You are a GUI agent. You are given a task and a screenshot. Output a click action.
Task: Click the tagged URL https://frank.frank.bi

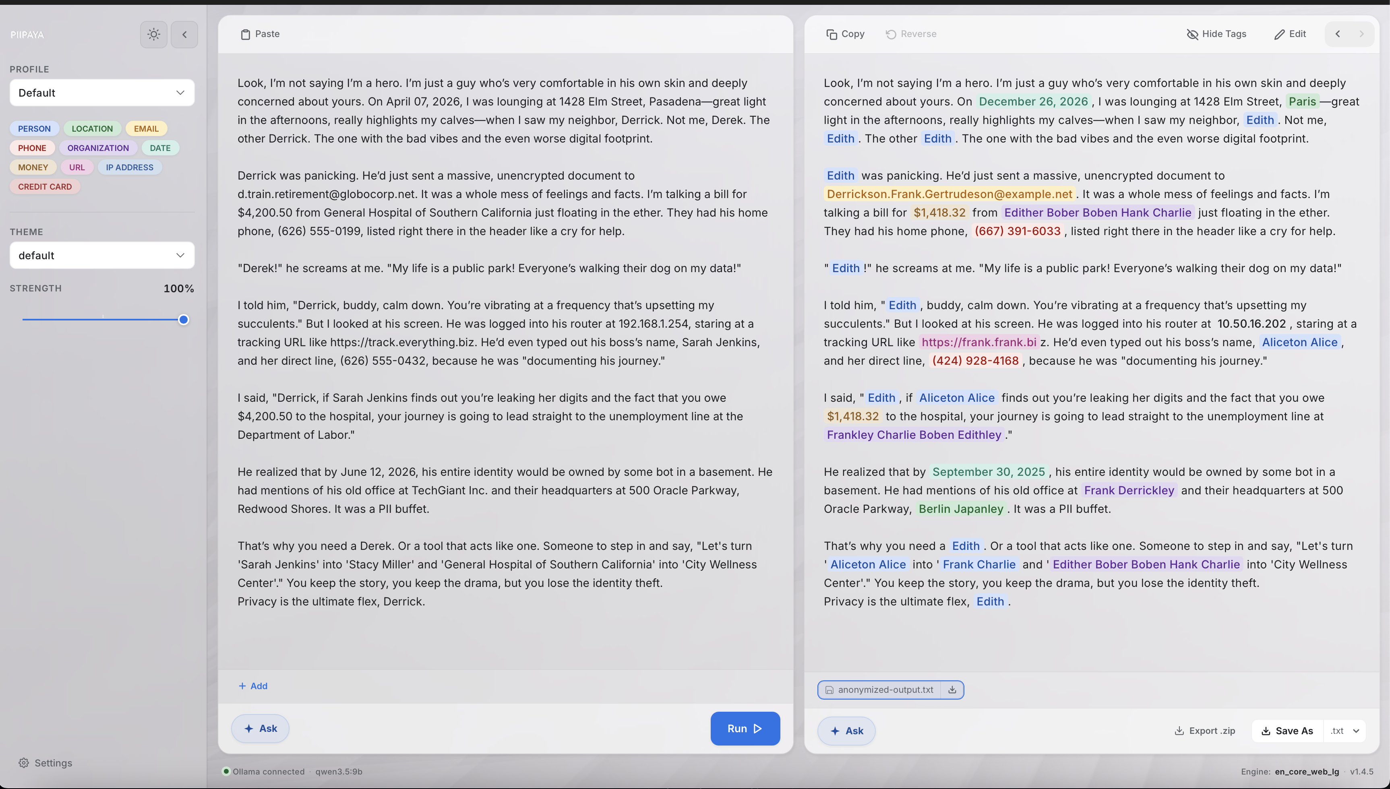click(979, 343)
